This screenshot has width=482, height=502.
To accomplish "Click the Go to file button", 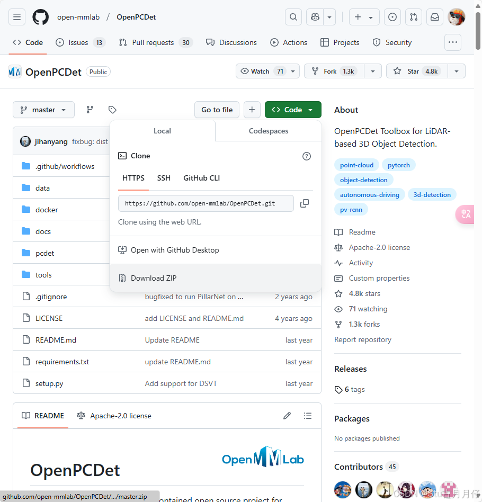I will 217,110.
